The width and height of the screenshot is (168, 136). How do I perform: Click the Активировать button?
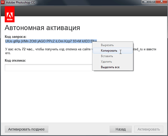pos(149,129)
